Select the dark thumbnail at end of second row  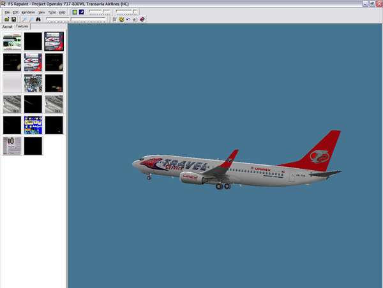[x=54, y=62]
